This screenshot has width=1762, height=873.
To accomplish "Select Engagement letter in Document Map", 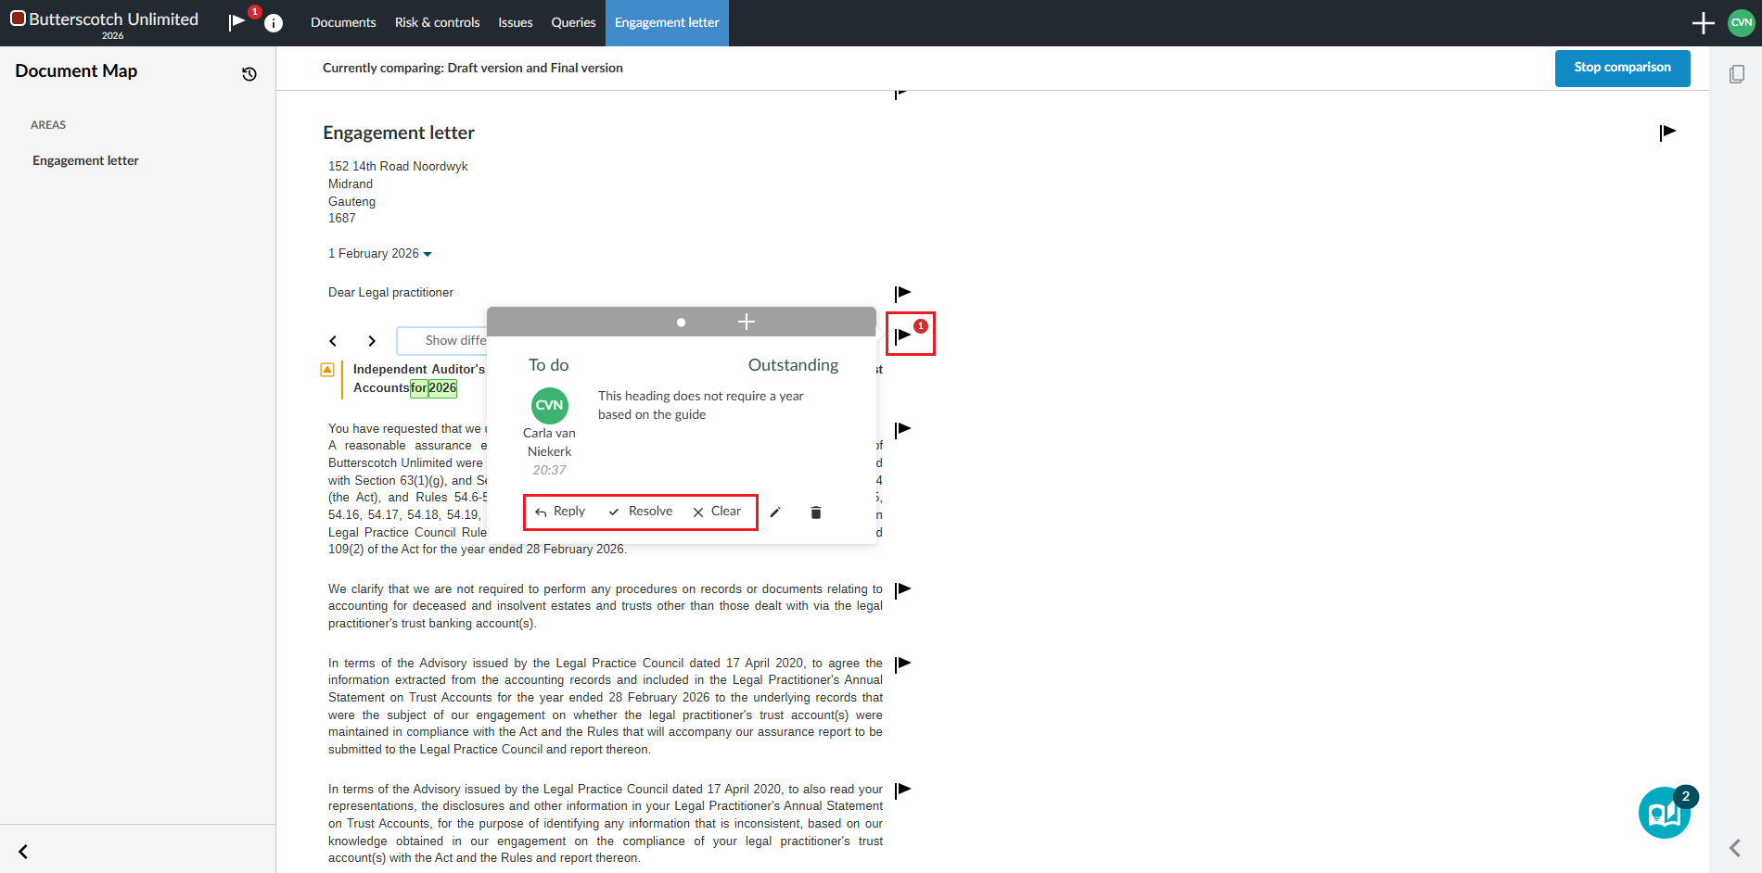I will (85, 160).
